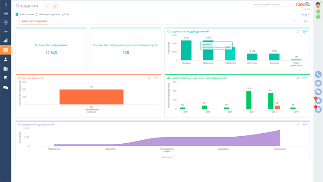Click the plus icon in left sidebar
The image size is (323, 182).
[x=6, y=31]
